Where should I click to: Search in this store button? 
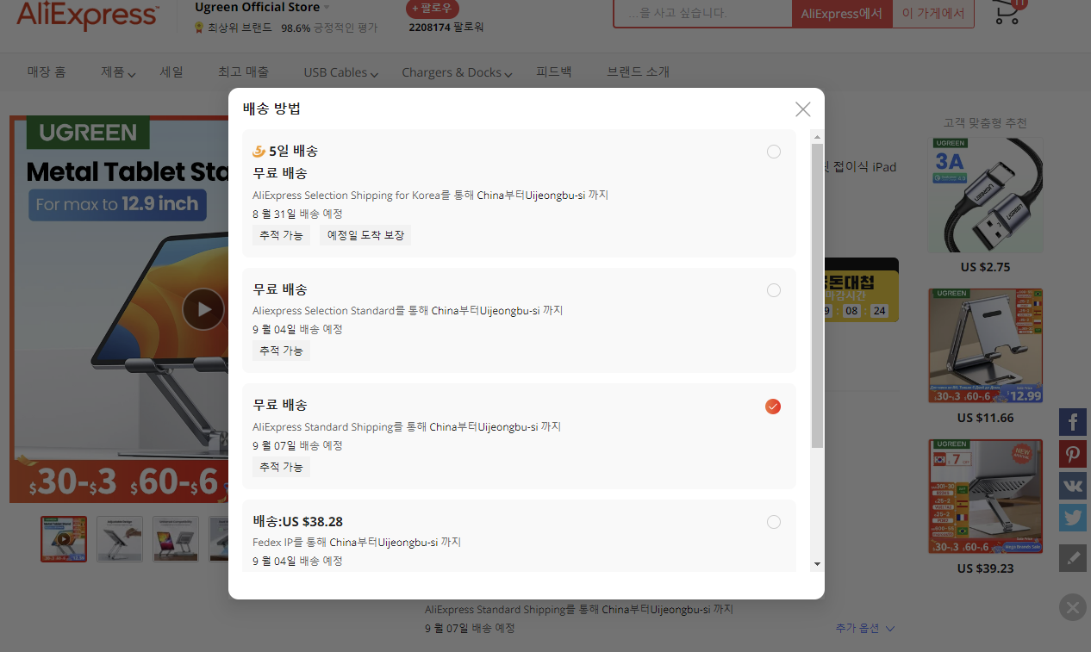click(933, 14)
